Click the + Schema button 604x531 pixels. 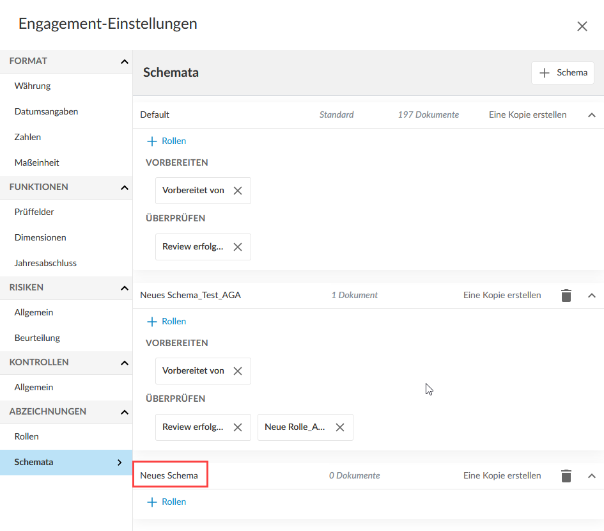562,72
